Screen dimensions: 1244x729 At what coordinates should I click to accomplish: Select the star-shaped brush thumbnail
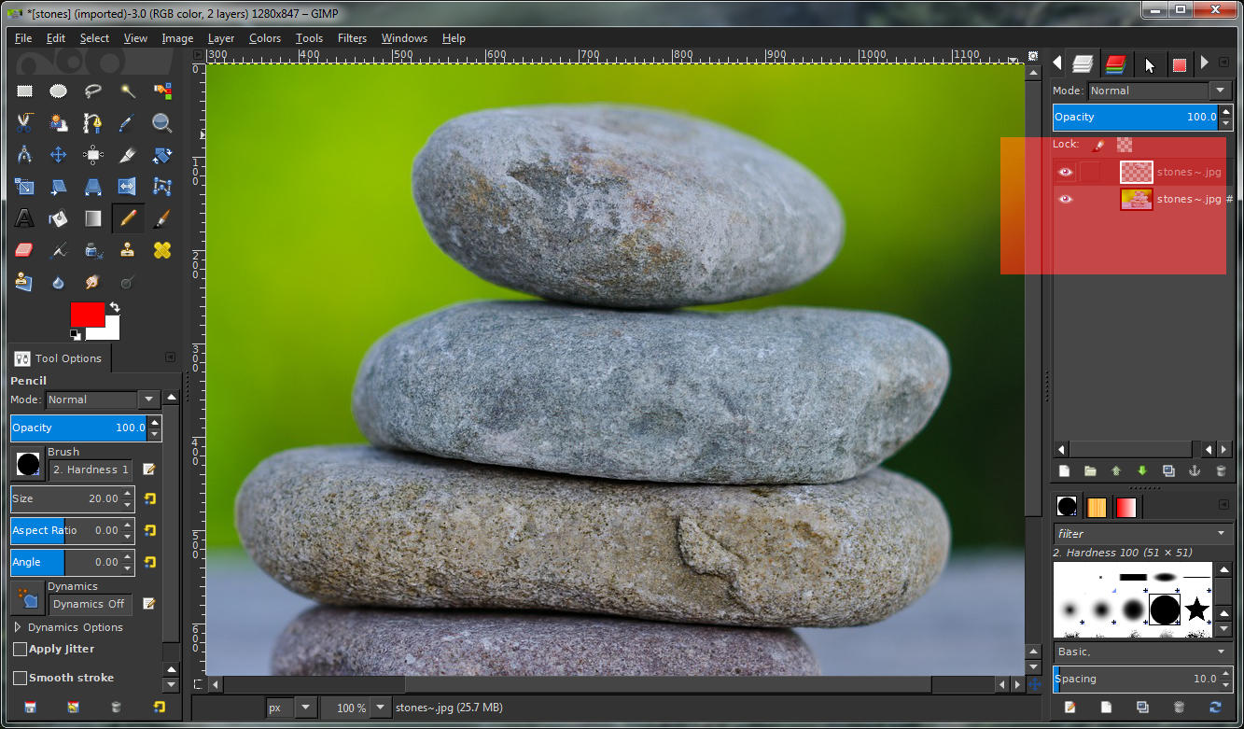1196,610
